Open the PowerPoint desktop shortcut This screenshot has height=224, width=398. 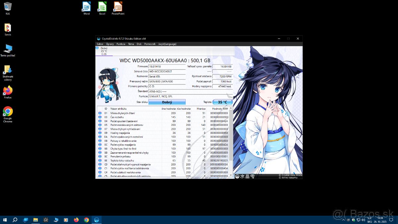[118, 7]
